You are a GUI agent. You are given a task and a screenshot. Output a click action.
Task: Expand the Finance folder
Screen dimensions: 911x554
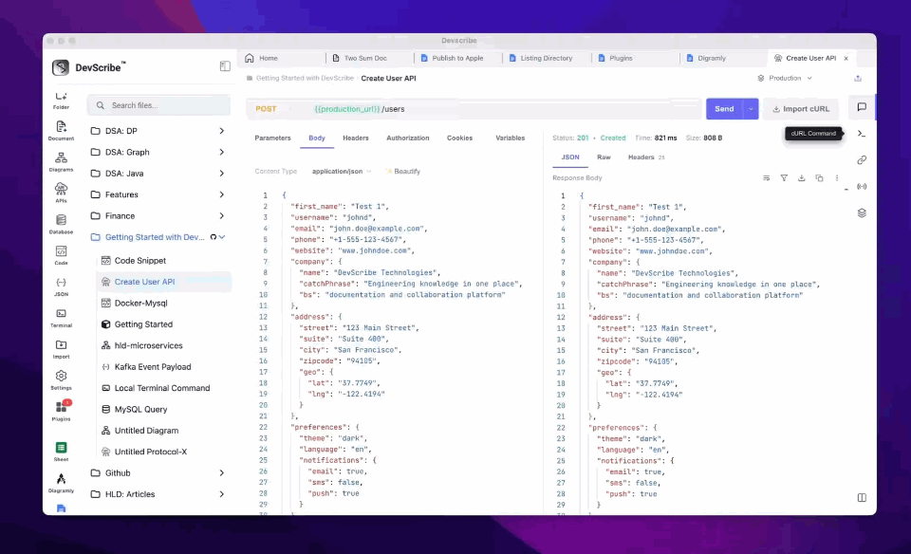click(x=221, y=215)
